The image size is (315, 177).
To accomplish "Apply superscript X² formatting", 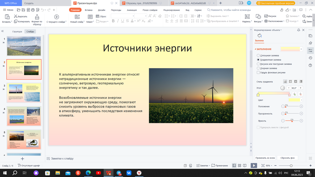I will [138, 21].
